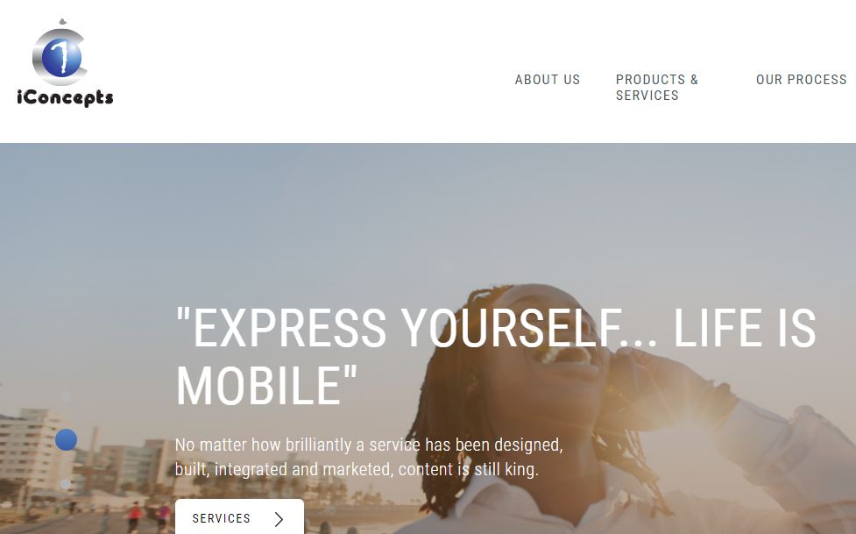The height and width of the screenshot is (534, 856).
Task: Switch to the first faint slide dot above the blue one
Action: (66, 395)
